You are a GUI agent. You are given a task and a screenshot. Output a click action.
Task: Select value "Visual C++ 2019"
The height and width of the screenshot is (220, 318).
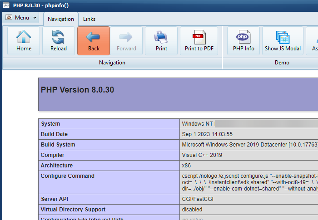pyautogui.click(x=202, y=155)
